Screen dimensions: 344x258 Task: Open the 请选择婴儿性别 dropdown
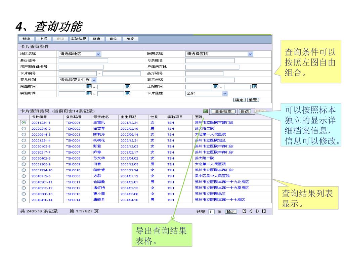point(94,80)
